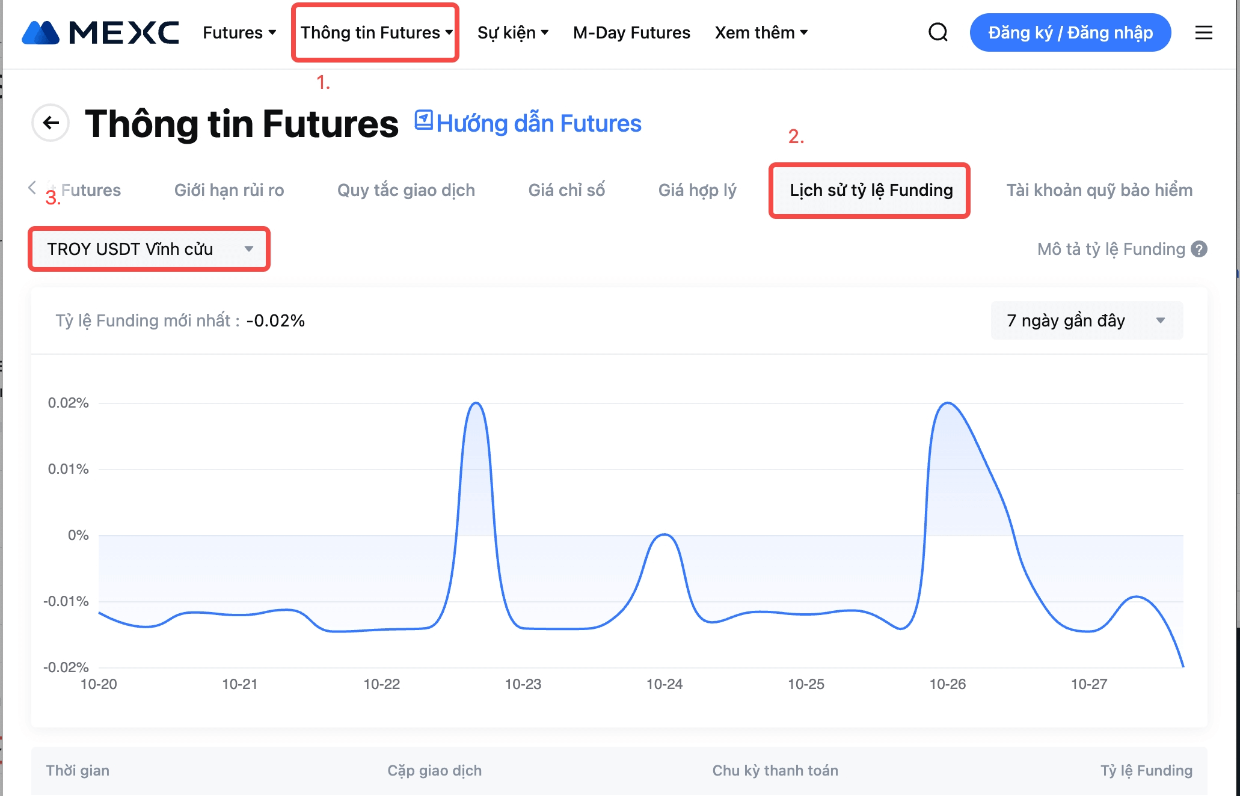Change the 7 ngày gần đây range
Screen dimensions: 1240x796
coord(1086,320)
